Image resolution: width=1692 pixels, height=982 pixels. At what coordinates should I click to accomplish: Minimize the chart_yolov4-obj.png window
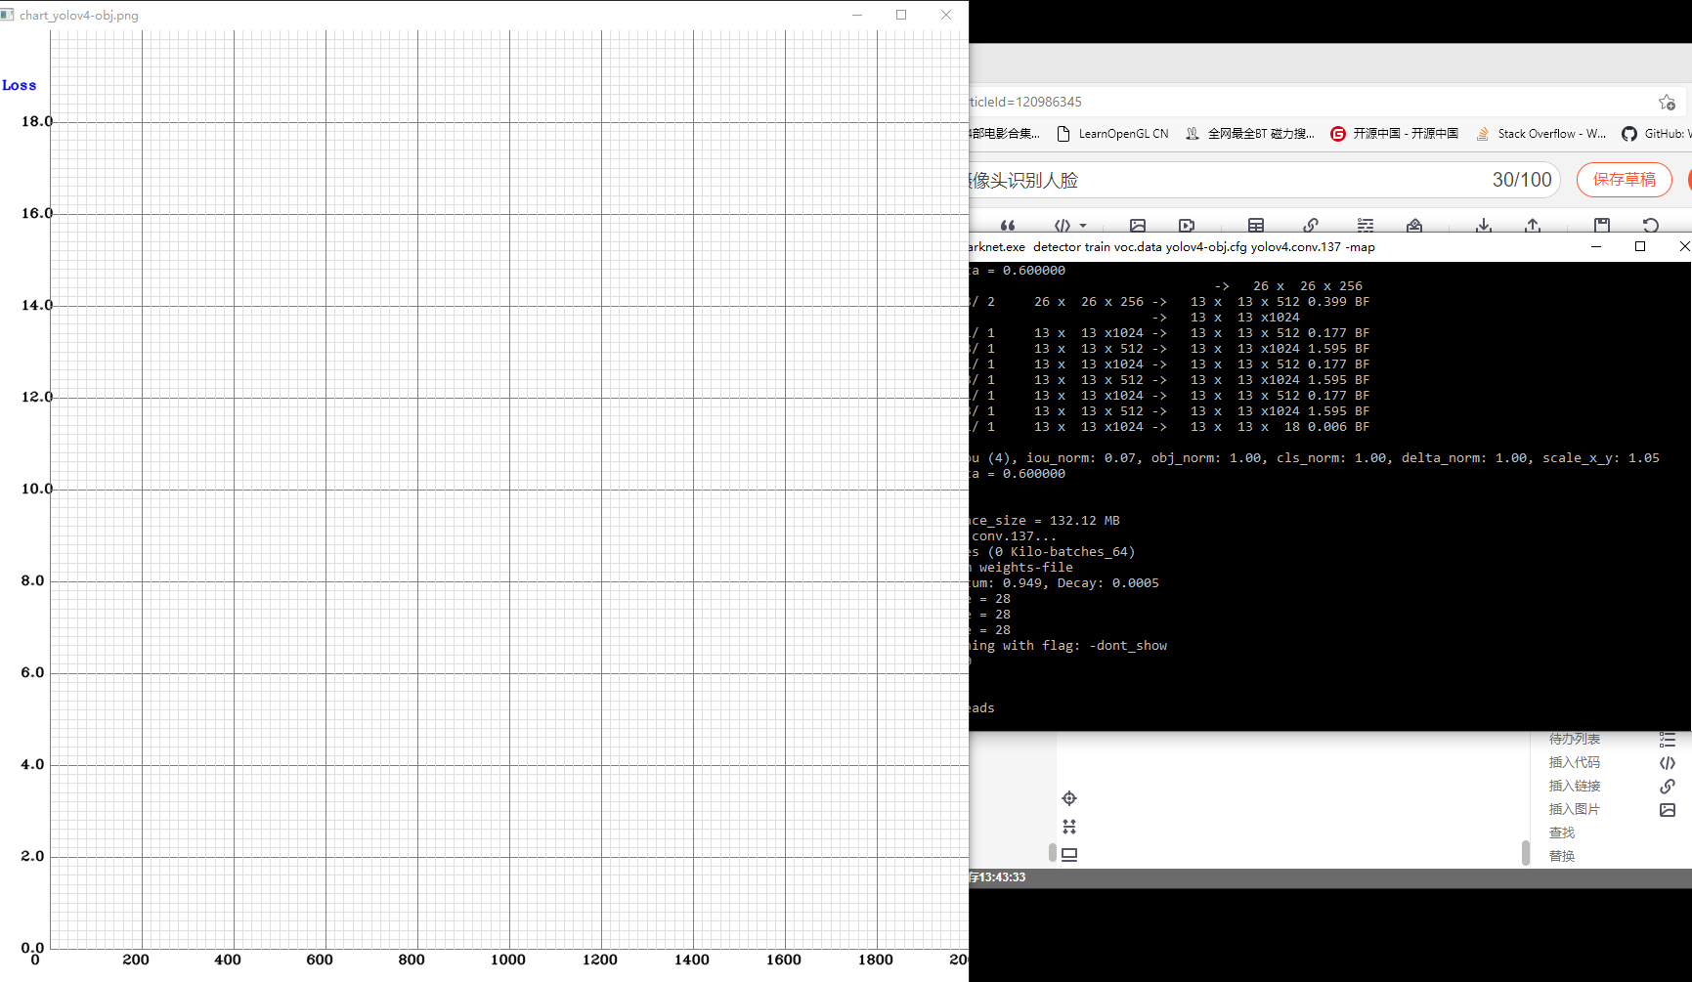tap(857, 15)
